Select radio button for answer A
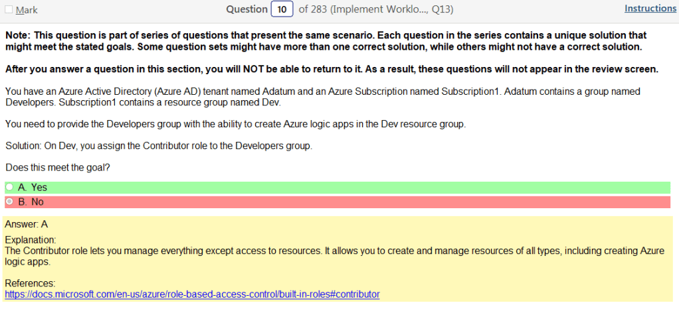Screen dimensions: 679x309 9,188
